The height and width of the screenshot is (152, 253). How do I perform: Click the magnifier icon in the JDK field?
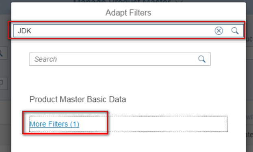click(x=235, y=31)
